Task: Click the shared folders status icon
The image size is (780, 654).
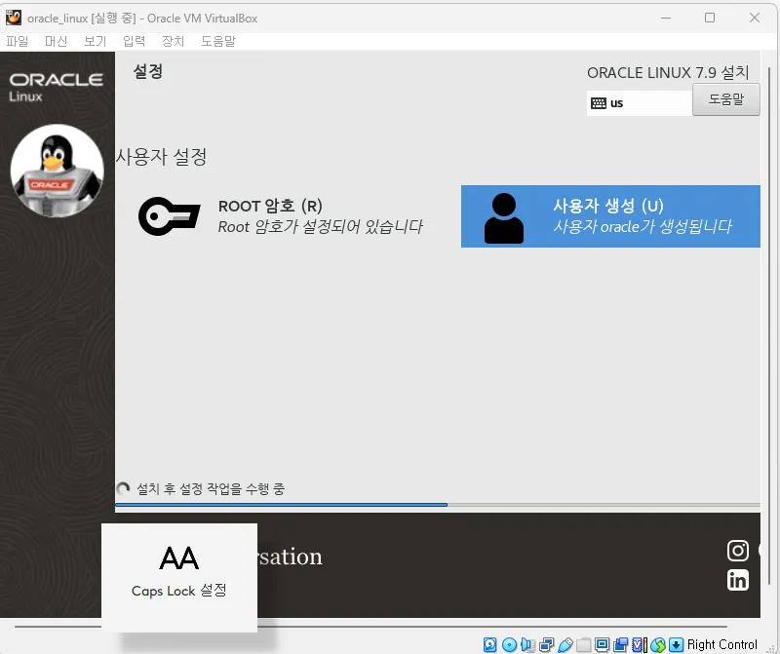Action: (583, 645)
